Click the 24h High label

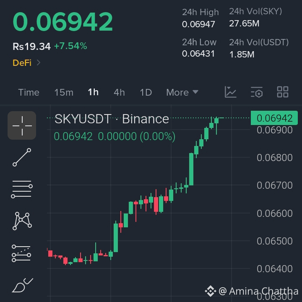tap(200, 12)
